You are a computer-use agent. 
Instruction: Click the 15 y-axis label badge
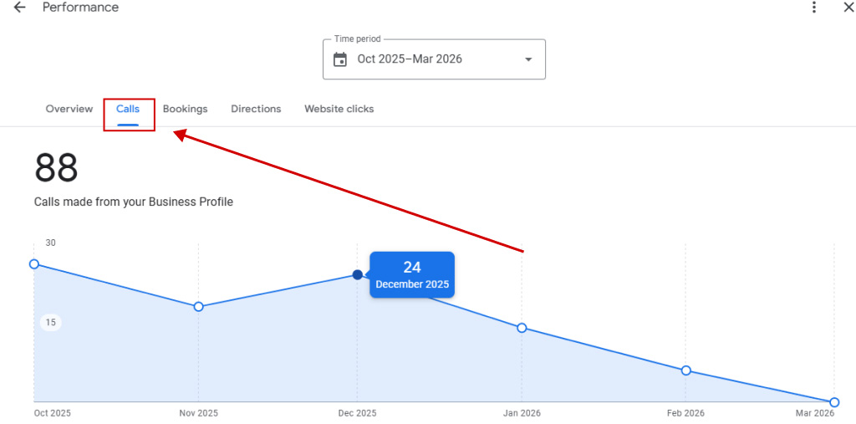pos(51,323)
